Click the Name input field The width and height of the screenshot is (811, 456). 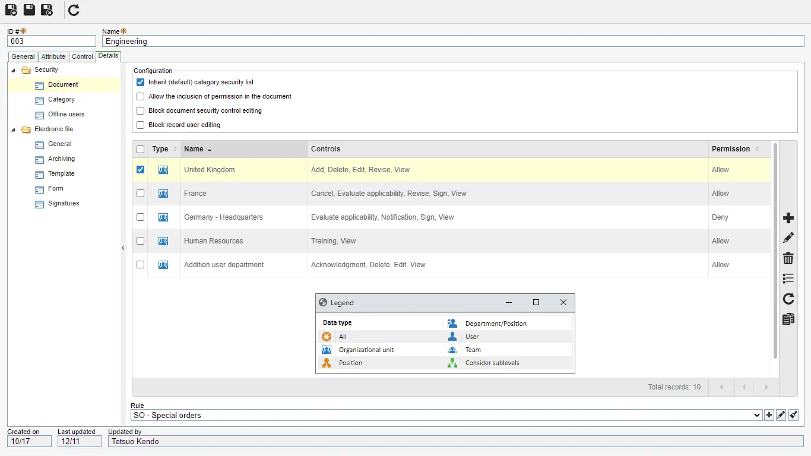(451, 42)
